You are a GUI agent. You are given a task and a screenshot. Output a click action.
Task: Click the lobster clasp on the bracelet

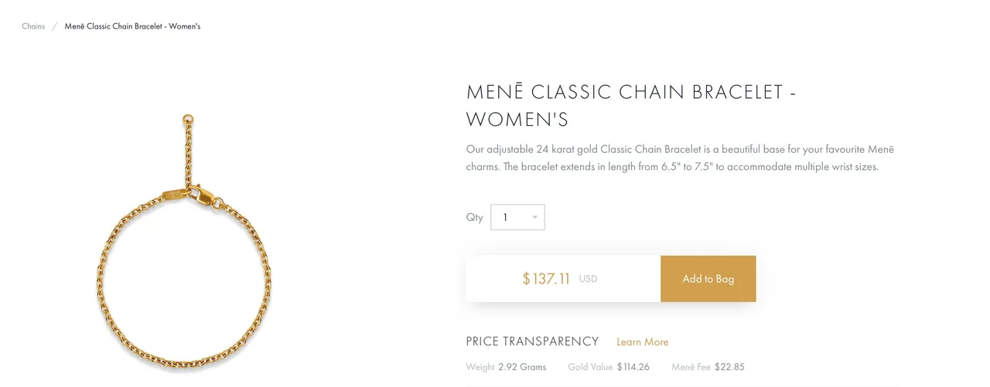tap(201, 195)
